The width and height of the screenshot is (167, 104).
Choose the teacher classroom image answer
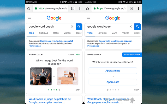[41, 76]
